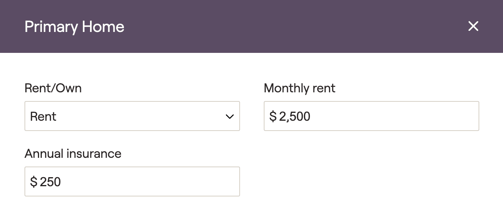The width and height of the screenshot is (503, 217).
Task: Click the dollar sign in Annual insurance
Action: point(34,182)
